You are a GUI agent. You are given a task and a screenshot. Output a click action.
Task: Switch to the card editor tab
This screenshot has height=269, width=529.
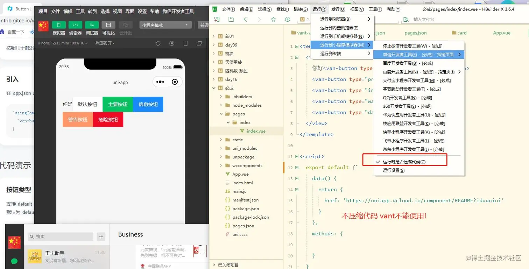coord(459,33)
